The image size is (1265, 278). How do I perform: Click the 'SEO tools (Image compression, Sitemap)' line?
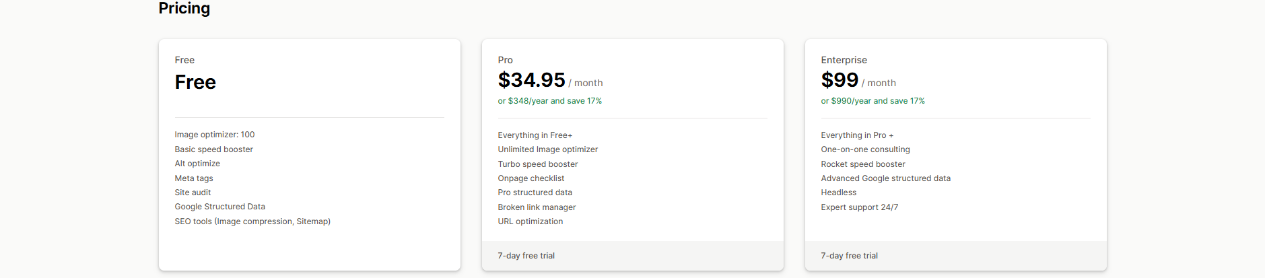(252, 221)
